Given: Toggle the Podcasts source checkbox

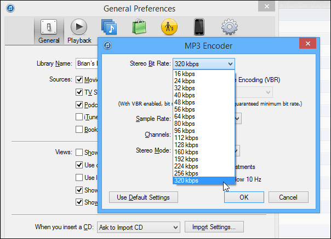Looking at the screenshot, I should pyautogui.click(x=79, y=104).
